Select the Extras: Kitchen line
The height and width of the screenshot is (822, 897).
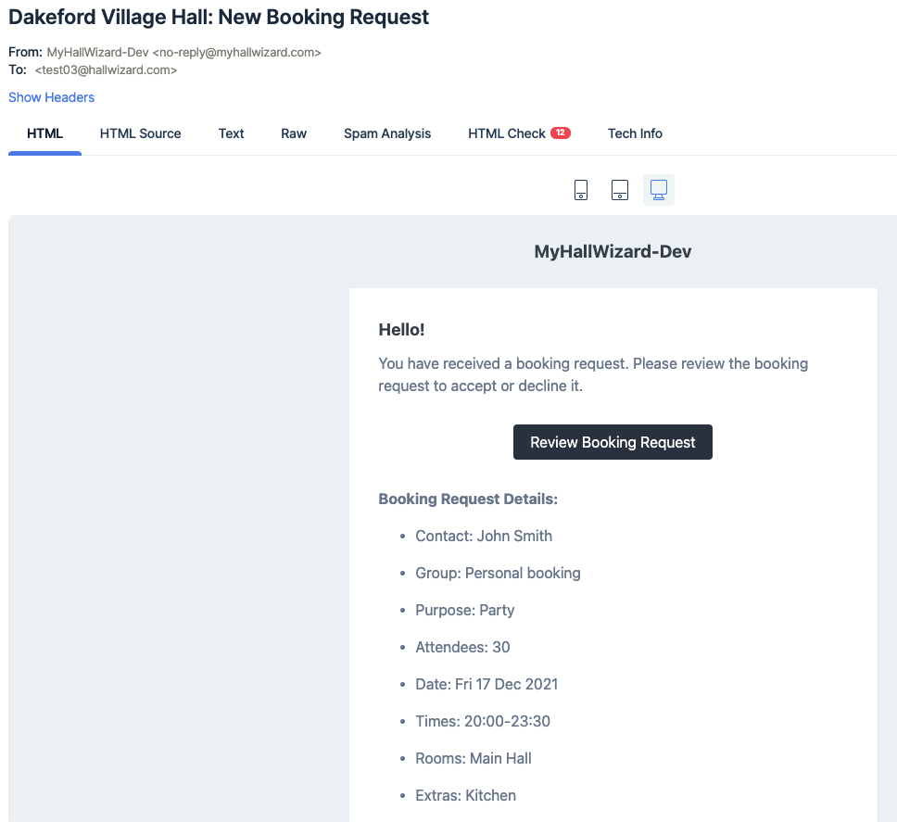[465, 796]
